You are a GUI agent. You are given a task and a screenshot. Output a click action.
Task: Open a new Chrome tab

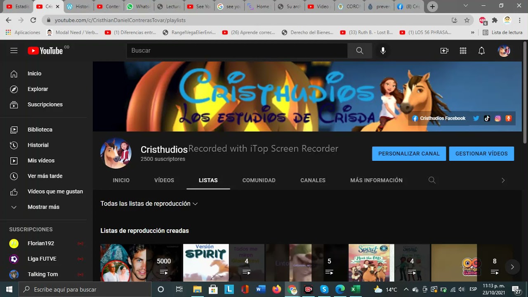pos(432,7)
